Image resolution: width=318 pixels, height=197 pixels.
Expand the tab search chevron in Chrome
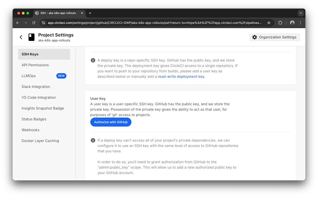301,13
